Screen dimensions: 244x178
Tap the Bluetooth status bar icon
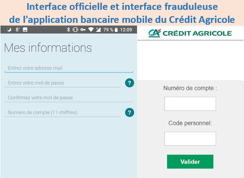pos(68,30)
